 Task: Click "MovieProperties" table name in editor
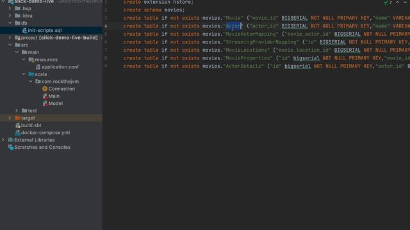(248, 58)
